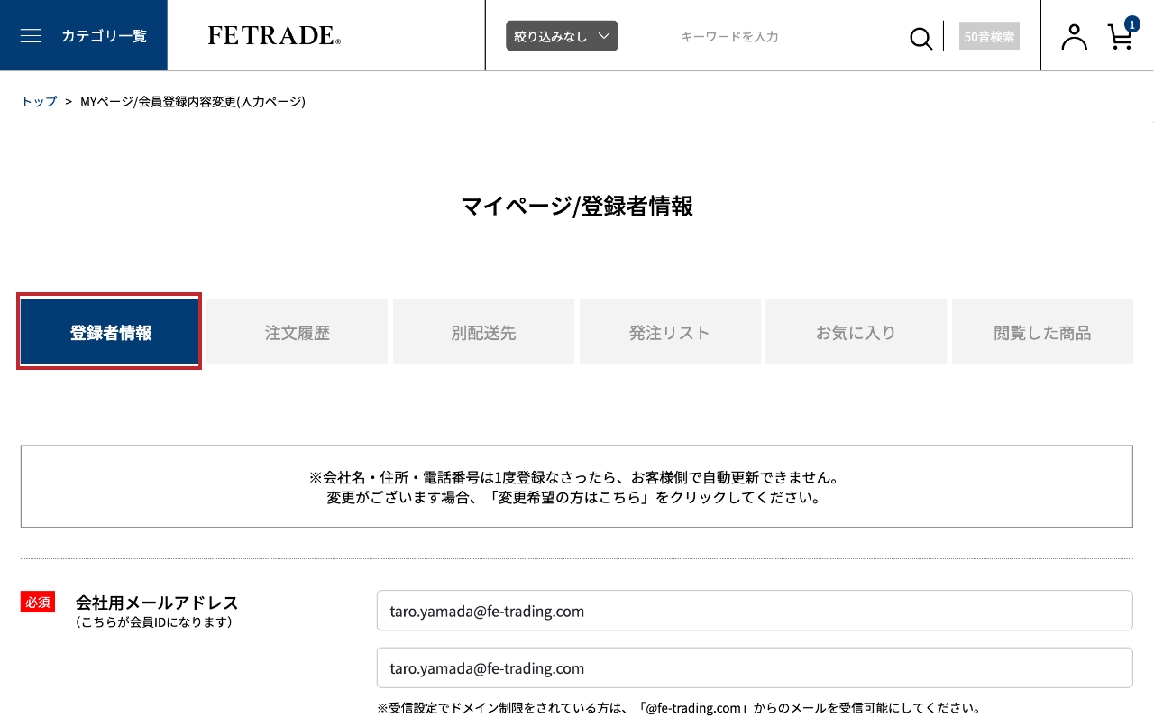
Task: Switch to the 発注リスト tab
Action: point(670,333)
